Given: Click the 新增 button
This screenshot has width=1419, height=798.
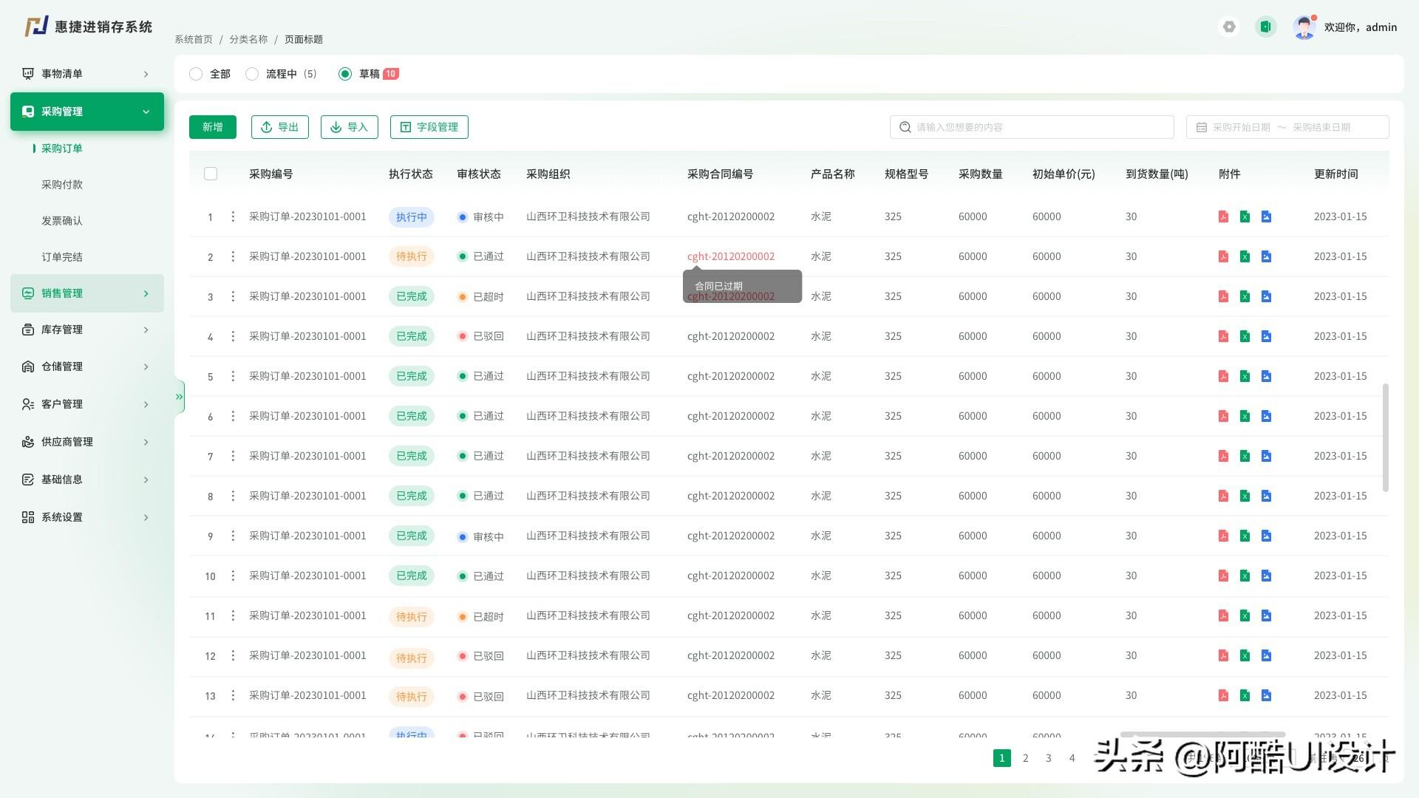Looking at the screenshot, I should (212, 127).
